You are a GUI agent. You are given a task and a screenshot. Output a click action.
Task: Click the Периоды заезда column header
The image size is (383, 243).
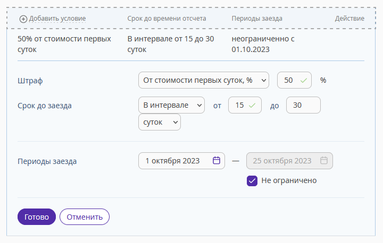(x=257, y=19)
